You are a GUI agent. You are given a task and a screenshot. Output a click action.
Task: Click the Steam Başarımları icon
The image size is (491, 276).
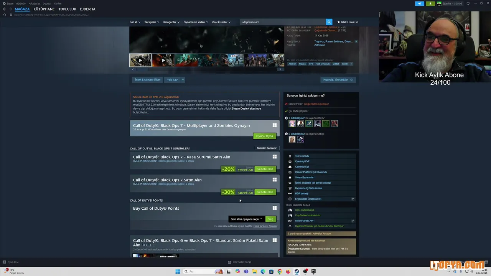click(x=290, y=177)
